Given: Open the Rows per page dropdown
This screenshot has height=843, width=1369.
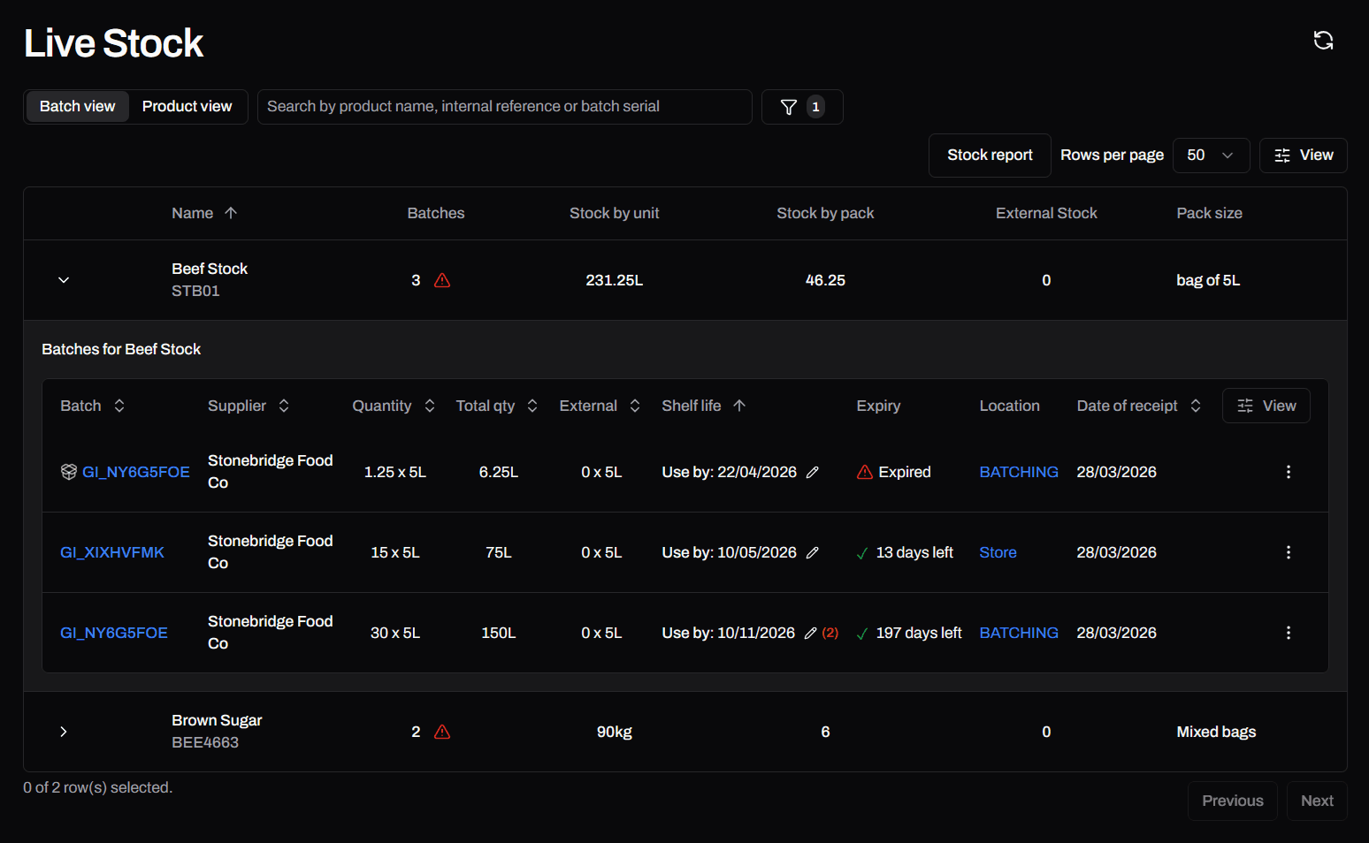Looking at the screenshot, I should (1211, 155).
